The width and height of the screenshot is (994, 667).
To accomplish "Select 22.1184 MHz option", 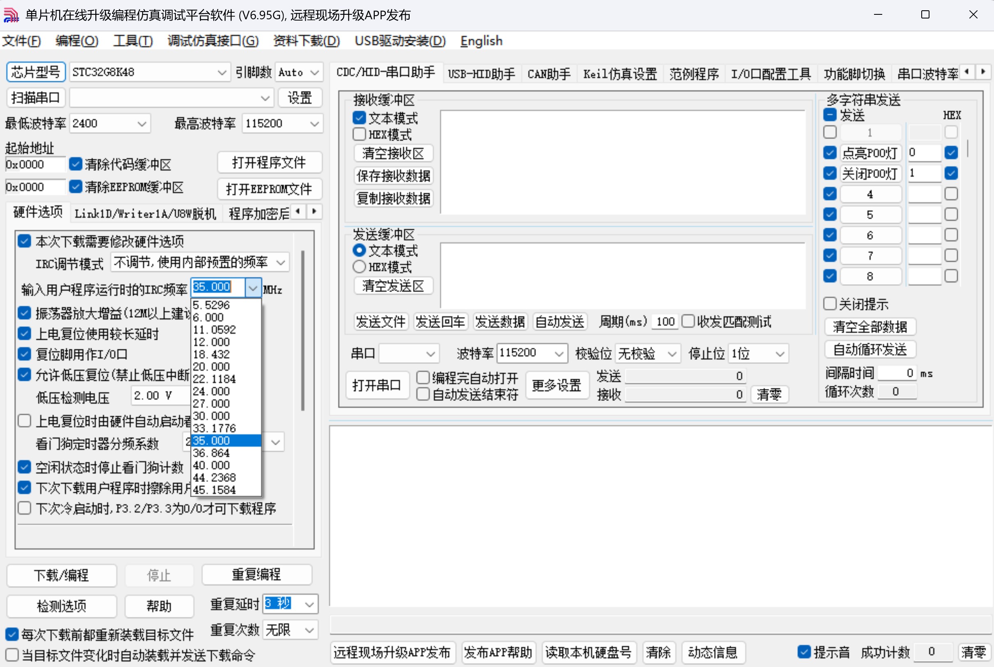I will [226, 379].
